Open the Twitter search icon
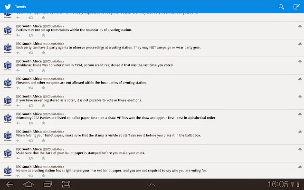304x190 pixels. click(281, 7)
